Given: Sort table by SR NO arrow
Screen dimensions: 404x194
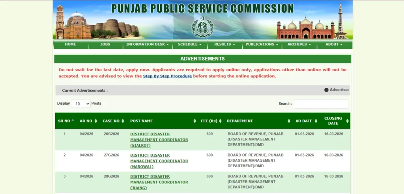Looking at the screenshot, I should (x=73, y=120).
